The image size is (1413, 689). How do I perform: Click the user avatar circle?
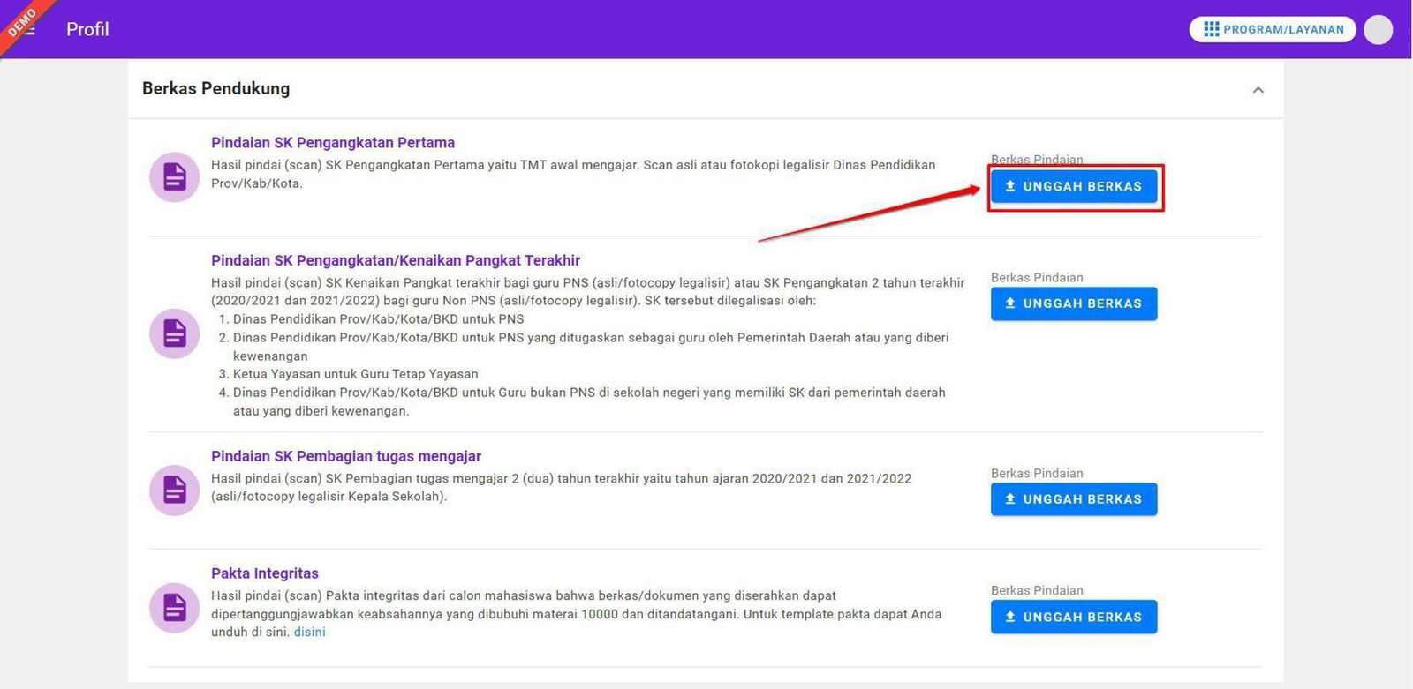click(1378, 29)
